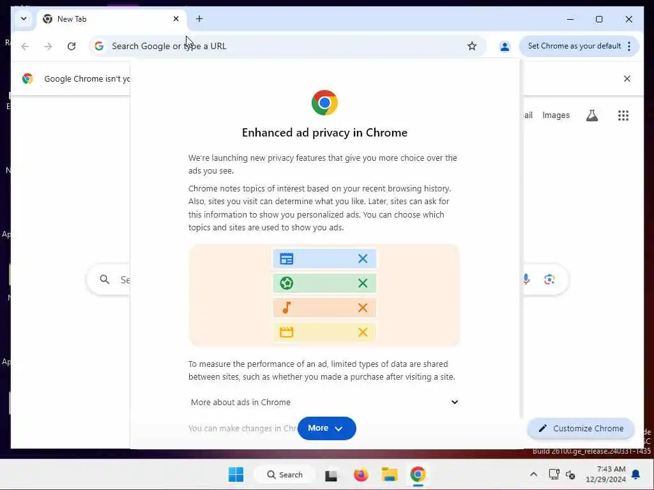654x490 pixels.
Task: Open the notifications bell
Action: pos(635,475)
